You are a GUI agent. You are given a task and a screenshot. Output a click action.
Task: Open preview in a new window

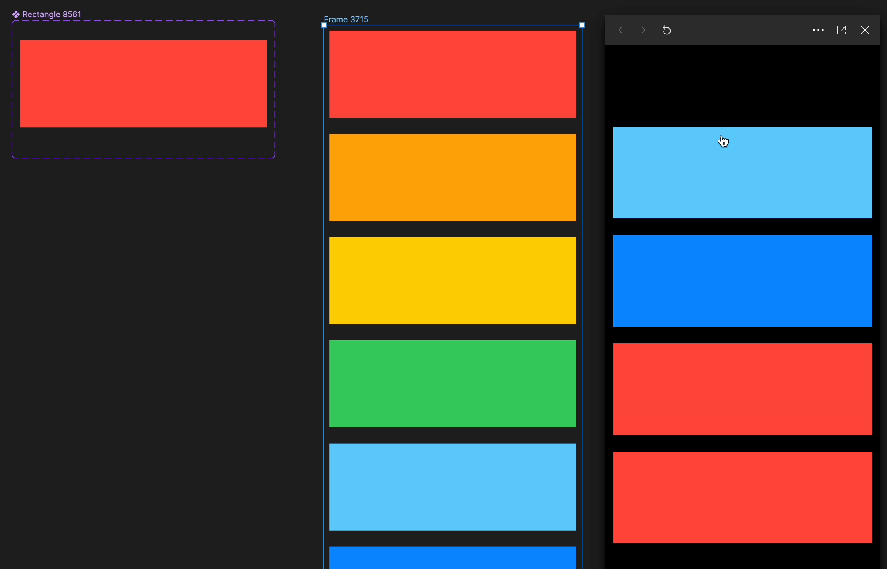(842, 30)
